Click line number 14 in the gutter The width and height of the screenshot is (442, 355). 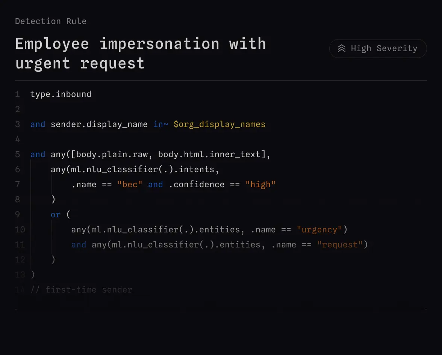click(20, 290)
